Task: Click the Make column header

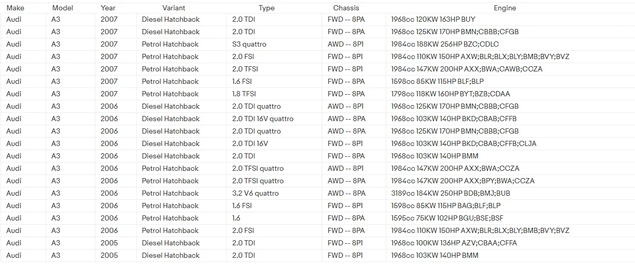Action: click(15, 8)
